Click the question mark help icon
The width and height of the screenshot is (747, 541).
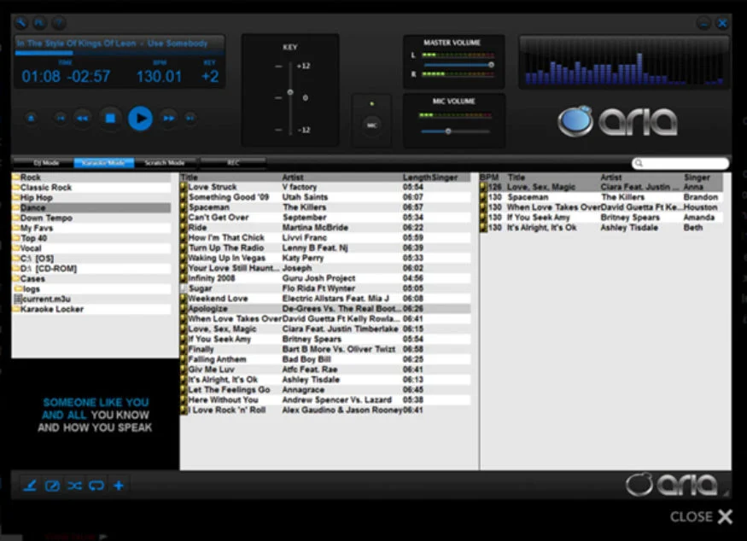[x=59, y=23]
